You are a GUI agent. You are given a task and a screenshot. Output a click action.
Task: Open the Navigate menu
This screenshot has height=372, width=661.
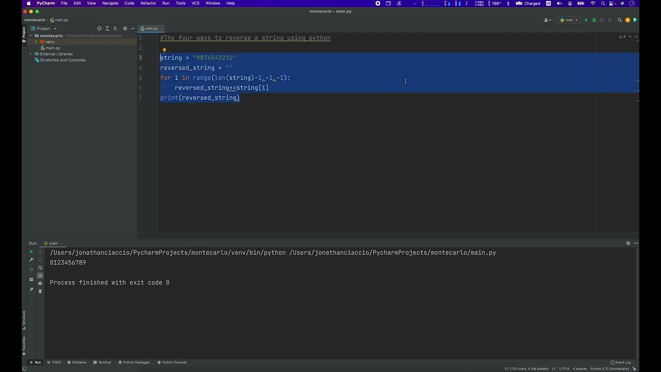[110, 3]
